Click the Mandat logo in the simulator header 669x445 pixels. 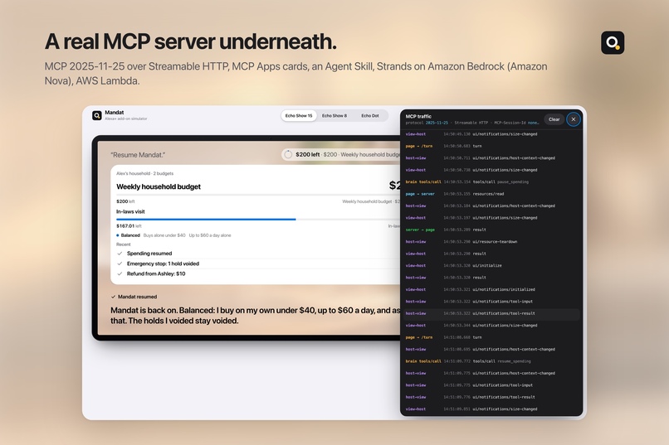(97, 115)
